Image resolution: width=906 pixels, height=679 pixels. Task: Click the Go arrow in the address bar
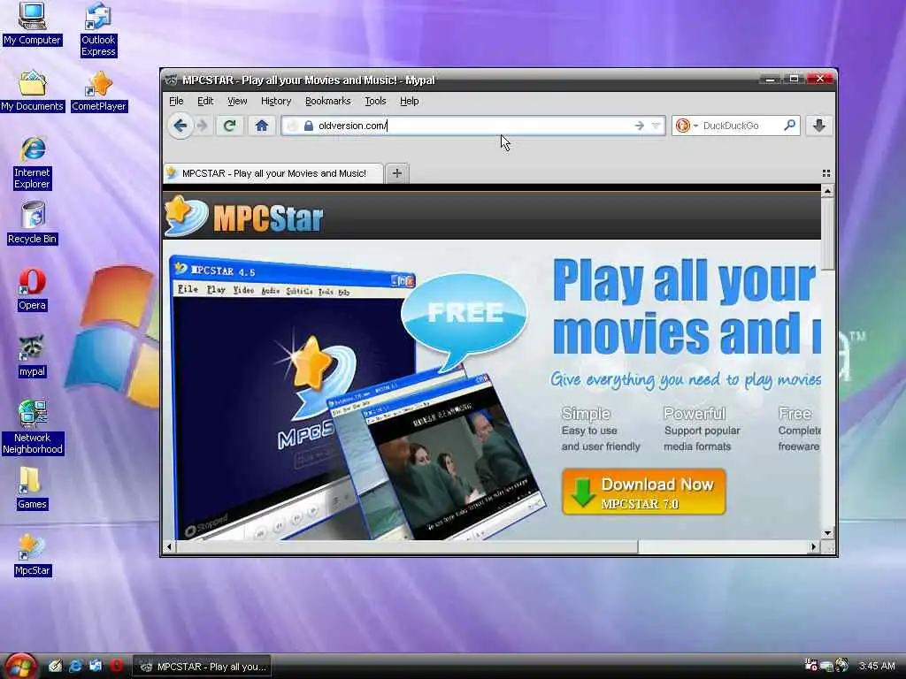(639, 126)
